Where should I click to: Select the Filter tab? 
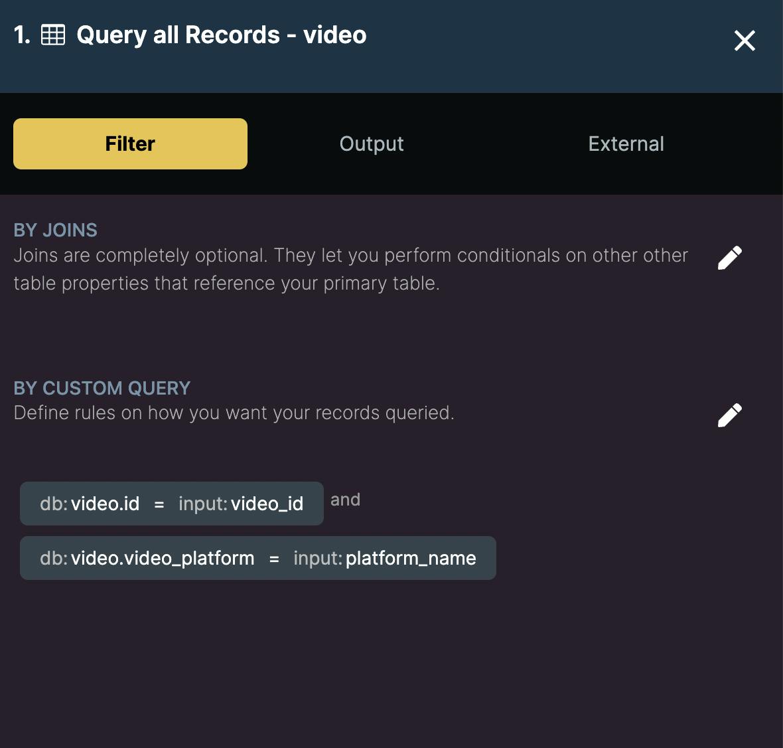click(x=130, y=143)
